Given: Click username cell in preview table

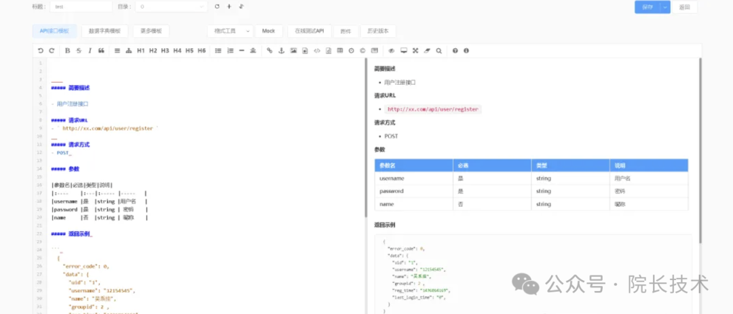Looking at the screenshot, I should (x=414, y=178).
